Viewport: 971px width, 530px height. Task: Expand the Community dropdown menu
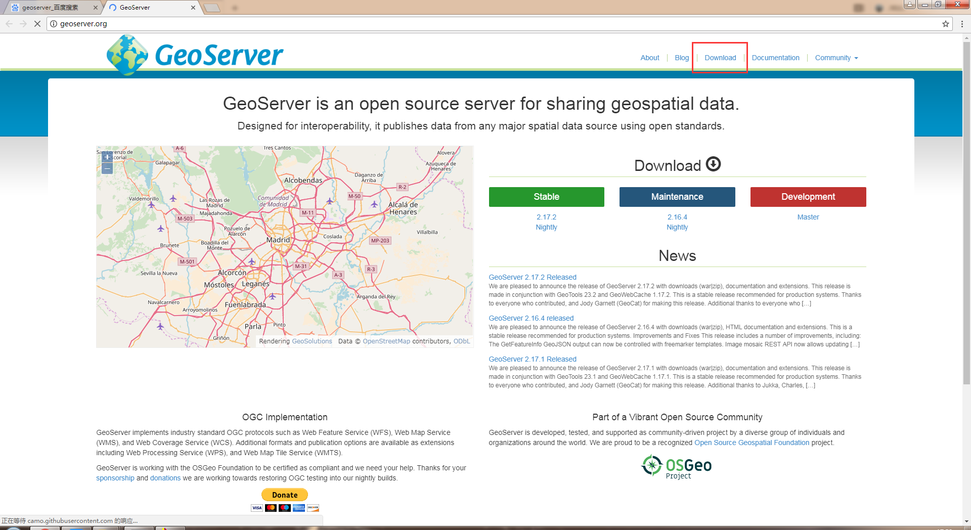836,58
